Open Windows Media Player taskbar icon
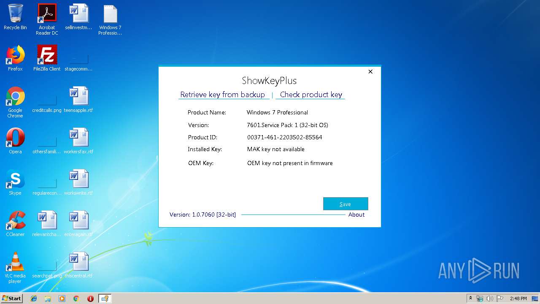 [62, 299]
